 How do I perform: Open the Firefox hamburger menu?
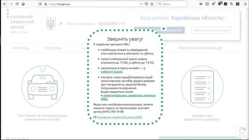[245, 4]
